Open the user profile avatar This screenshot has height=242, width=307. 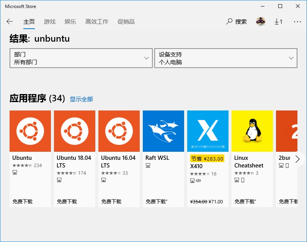pyautogui.click(x=261, y=22)
